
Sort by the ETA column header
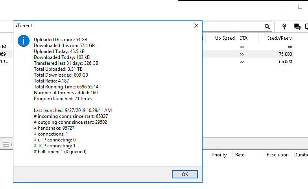pyautogui.click(x=243, y=38)
